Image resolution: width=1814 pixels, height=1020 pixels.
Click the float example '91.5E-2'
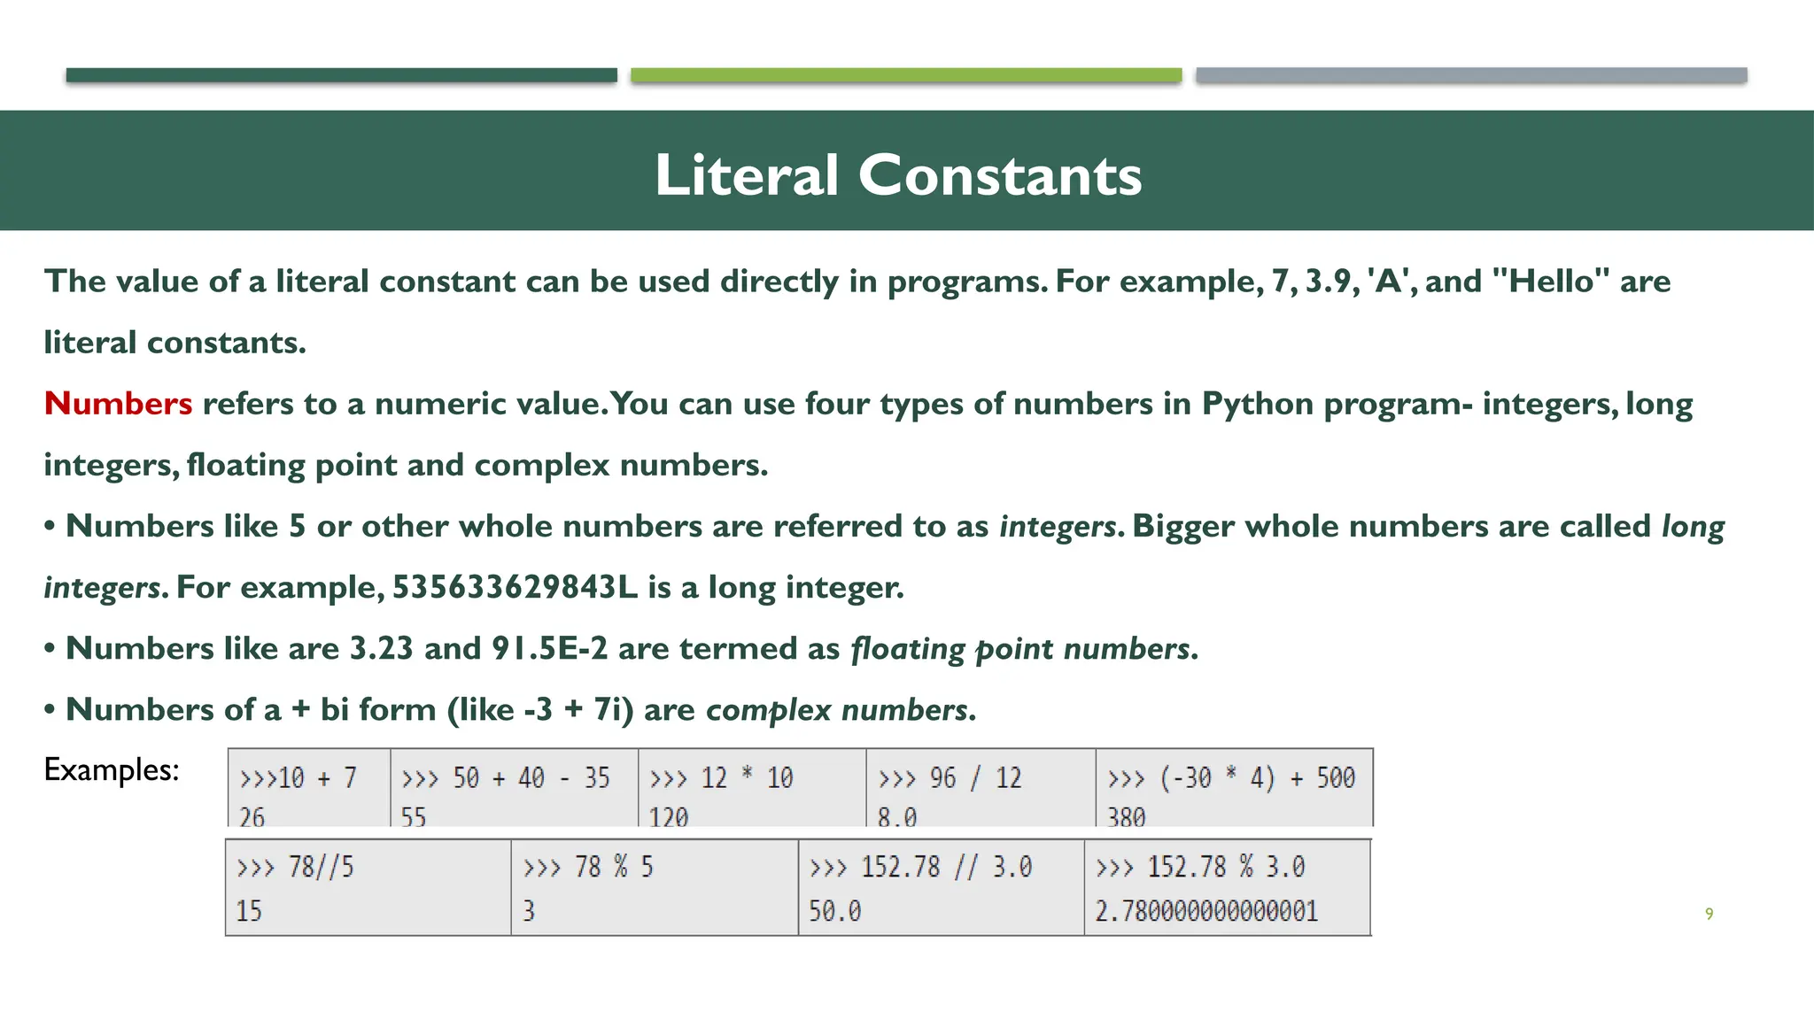coord(550,649)
